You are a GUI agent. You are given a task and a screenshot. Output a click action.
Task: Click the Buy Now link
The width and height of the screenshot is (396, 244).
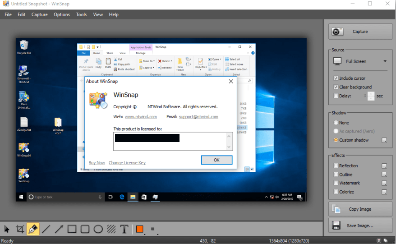(x=97, y=163)
